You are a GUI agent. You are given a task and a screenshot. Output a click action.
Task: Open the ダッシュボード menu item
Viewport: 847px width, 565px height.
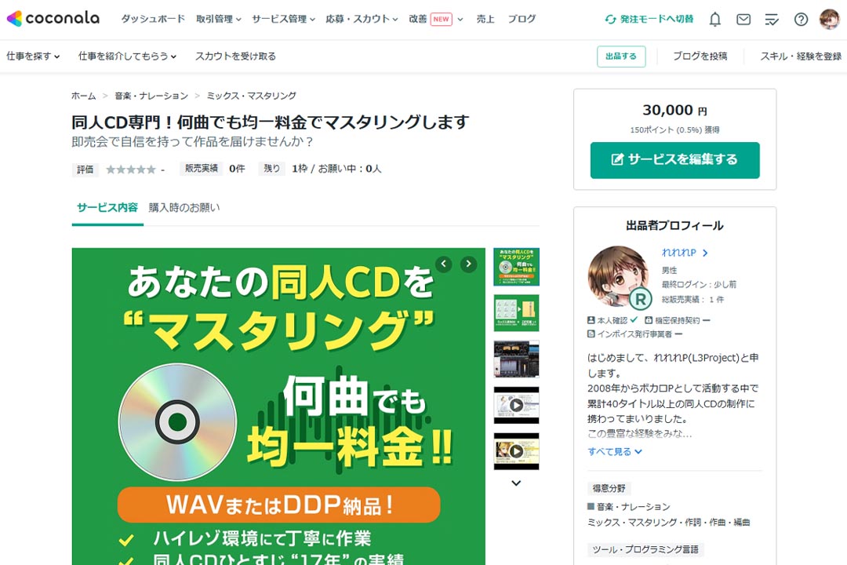coord(153,19)
